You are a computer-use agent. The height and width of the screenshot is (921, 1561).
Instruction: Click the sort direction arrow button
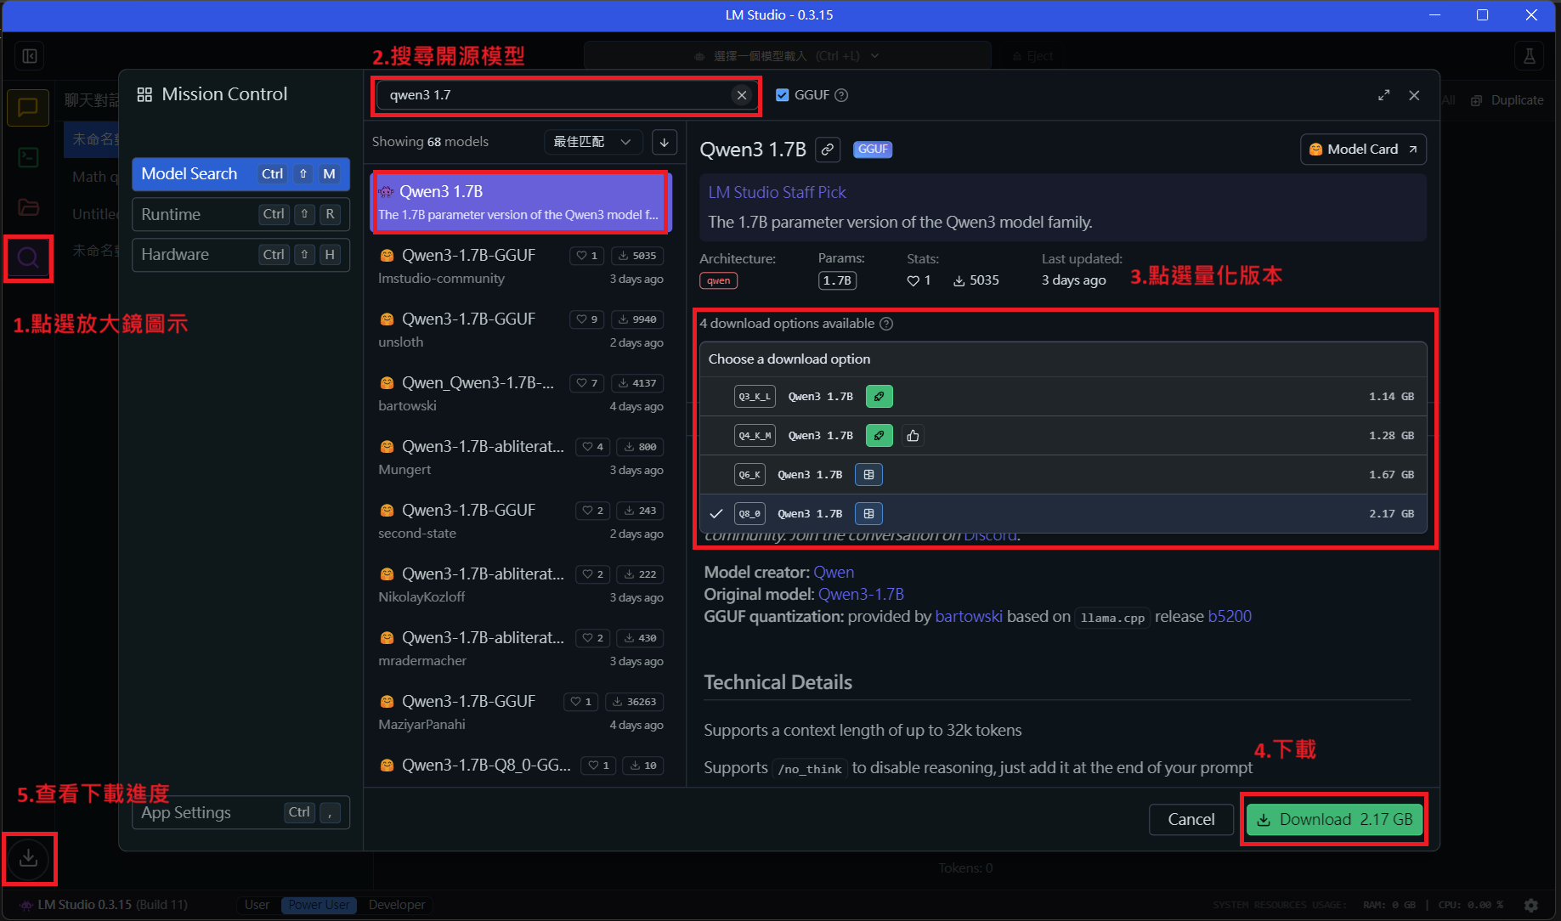pyautogui.click(x=665, y=142)
